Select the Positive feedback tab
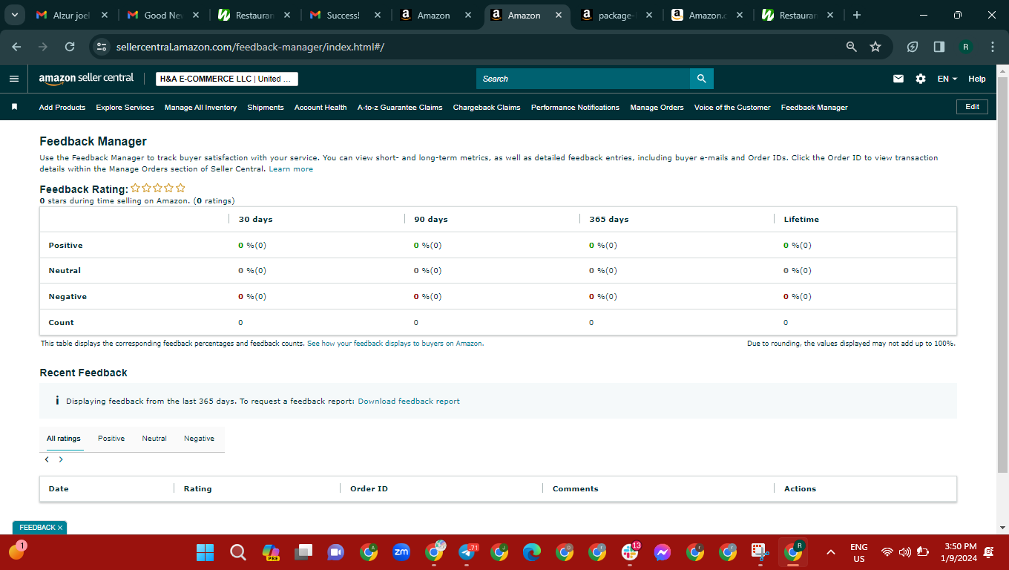The height and width of the screenshot is (570, 1009). pyautogui.click(x=111, y=439)
